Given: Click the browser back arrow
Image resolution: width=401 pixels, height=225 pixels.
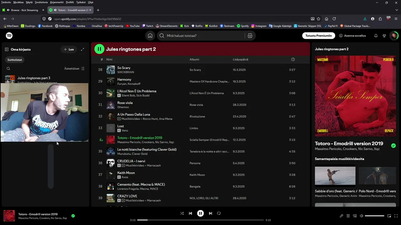Looking at the screenshot, I should tap(5, 19).
